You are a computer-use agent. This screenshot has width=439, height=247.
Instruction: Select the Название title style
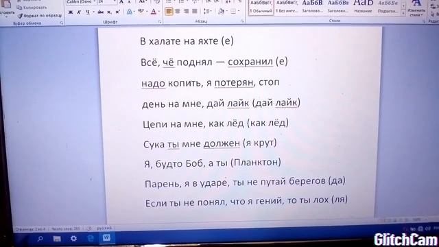[363, 6]
